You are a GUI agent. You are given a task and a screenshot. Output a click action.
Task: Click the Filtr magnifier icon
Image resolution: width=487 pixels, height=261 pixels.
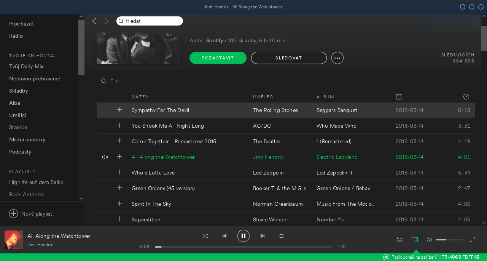coord(103,81)
